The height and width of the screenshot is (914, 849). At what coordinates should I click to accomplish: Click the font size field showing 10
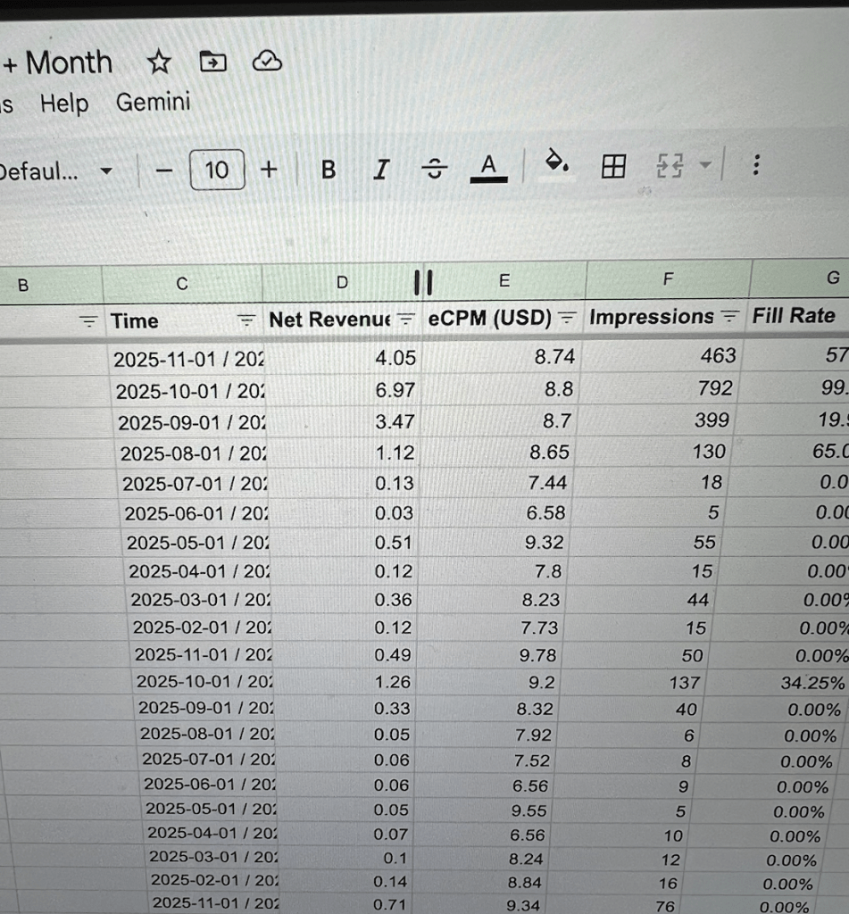tap(217, 170)
